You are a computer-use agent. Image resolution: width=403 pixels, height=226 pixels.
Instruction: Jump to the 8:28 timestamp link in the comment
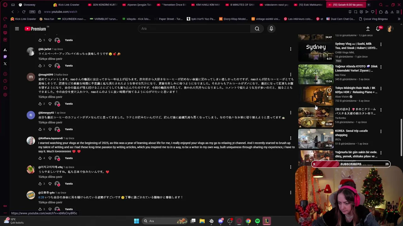(x=41, y=197)
